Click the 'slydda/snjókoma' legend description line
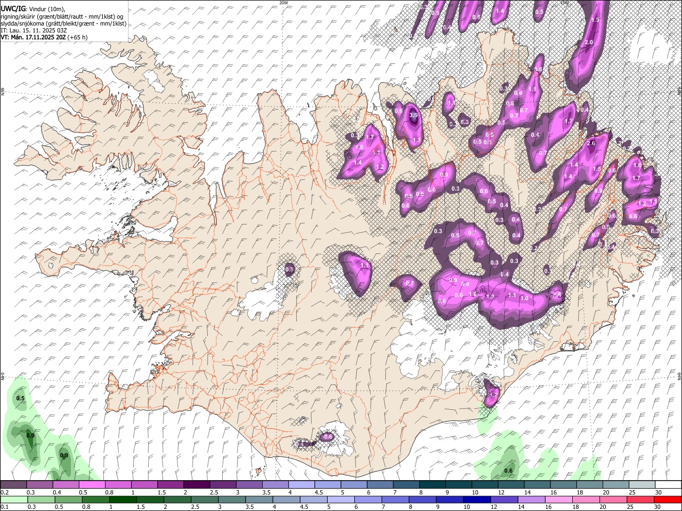This screenshot has height=511, width=682. pos(63,23)
